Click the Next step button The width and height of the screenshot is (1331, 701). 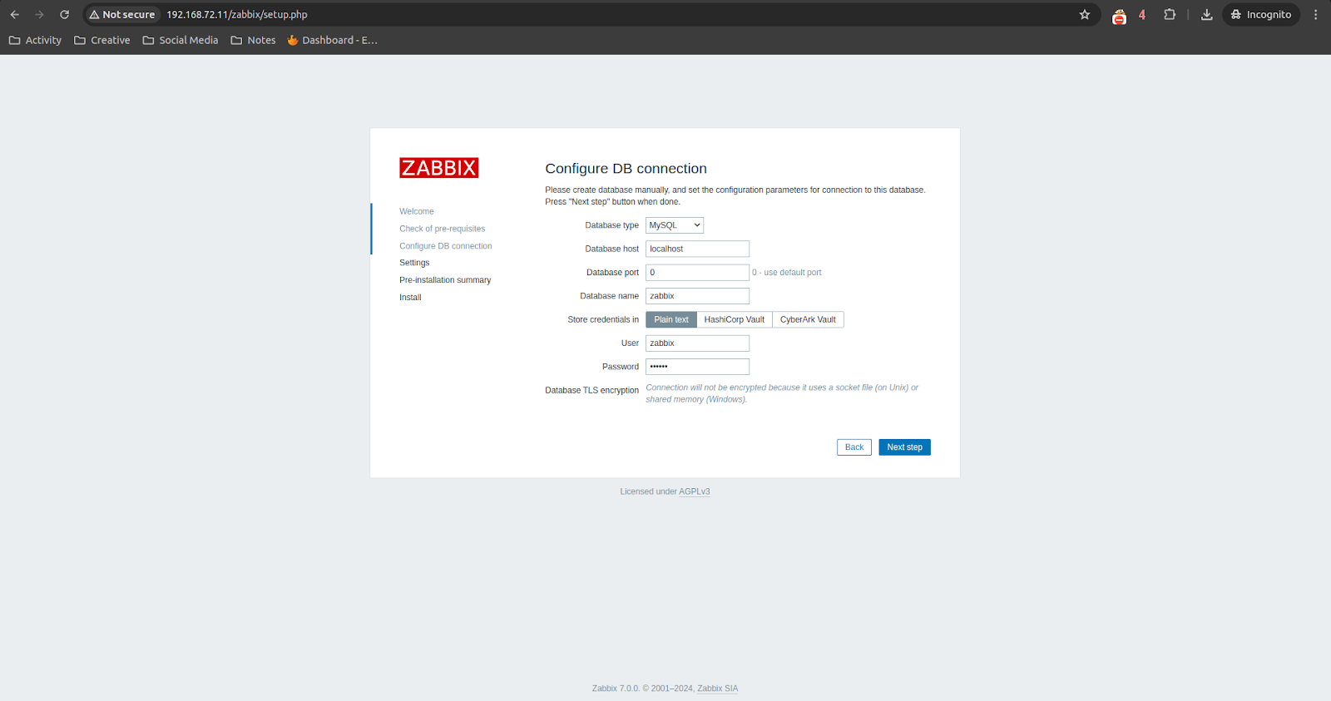[904, 447]
